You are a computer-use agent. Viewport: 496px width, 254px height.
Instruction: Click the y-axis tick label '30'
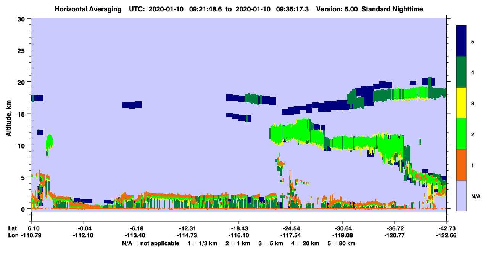[22, 19]
